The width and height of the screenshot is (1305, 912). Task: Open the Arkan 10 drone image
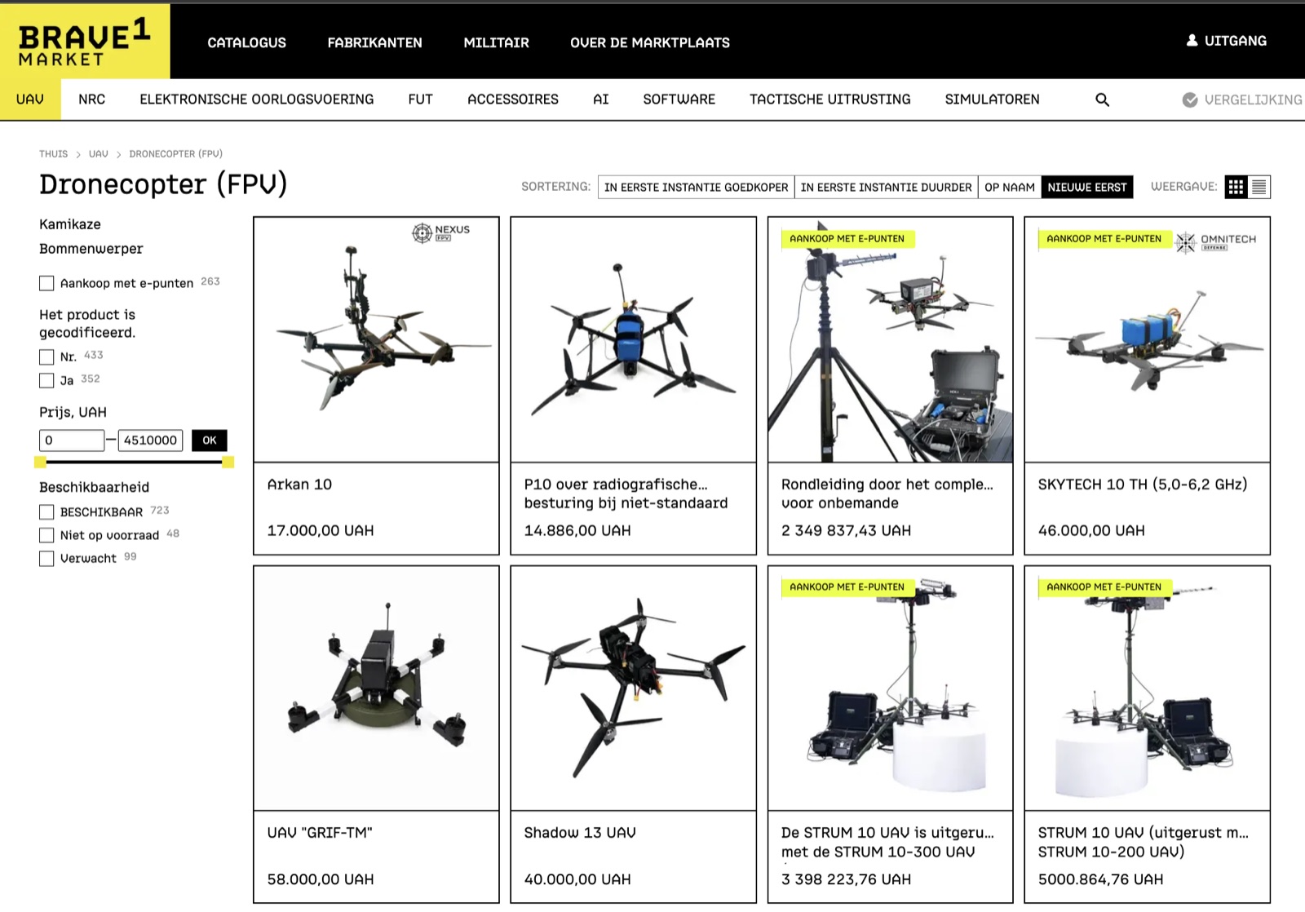pos(376,339)
